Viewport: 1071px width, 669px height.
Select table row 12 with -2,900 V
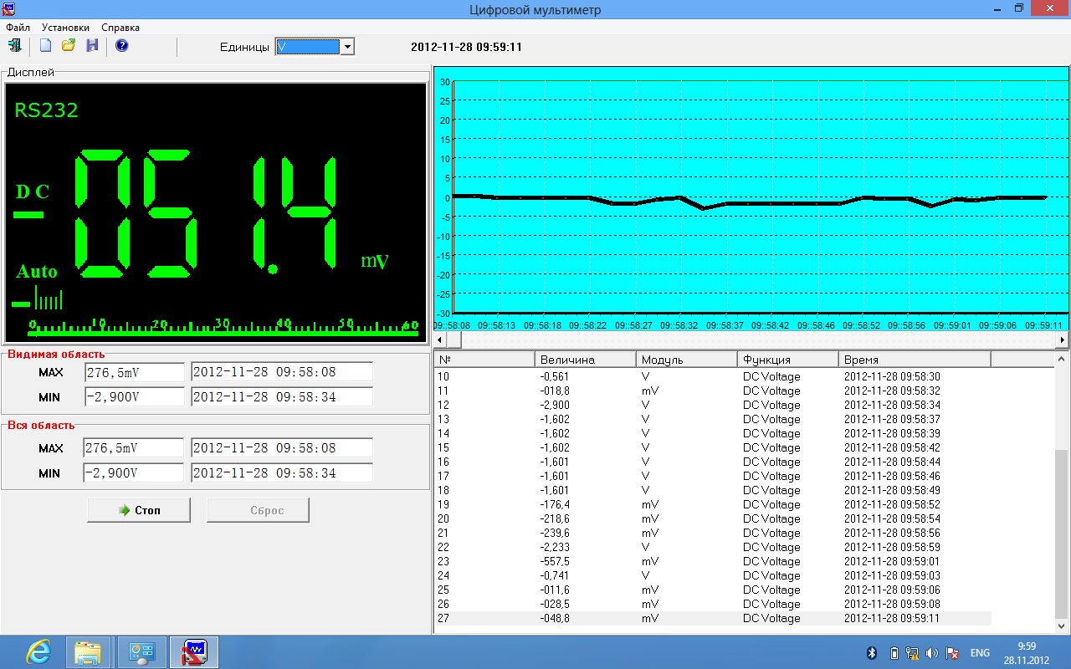(713, 405)
